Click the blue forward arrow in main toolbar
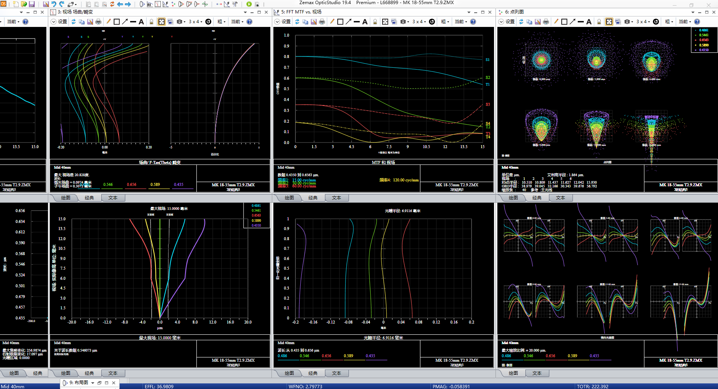The height and width of the screenshot is (389, 718). (x=128, y=4)
